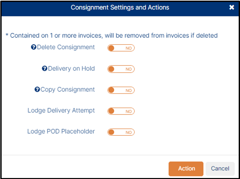Click the orange knob of the Lodge Delivery Attempt switch
The image size is (240, 179).
111,111
